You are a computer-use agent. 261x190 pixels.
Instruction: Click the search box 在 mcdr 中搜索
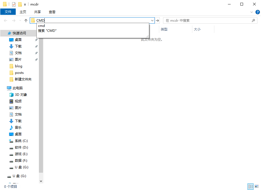click(x=207, y=21)
